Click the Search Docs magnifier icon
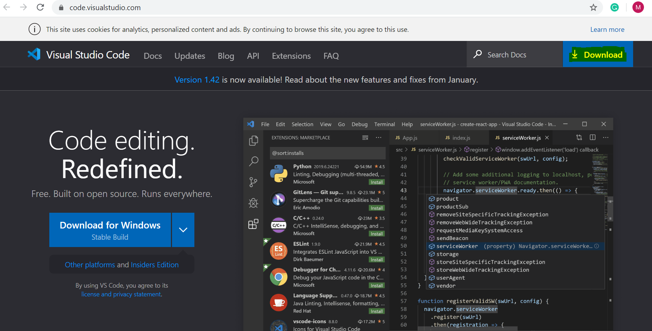The width and height of the screenshot is (652, 331). pyautogui.click(x=478, y=54)
